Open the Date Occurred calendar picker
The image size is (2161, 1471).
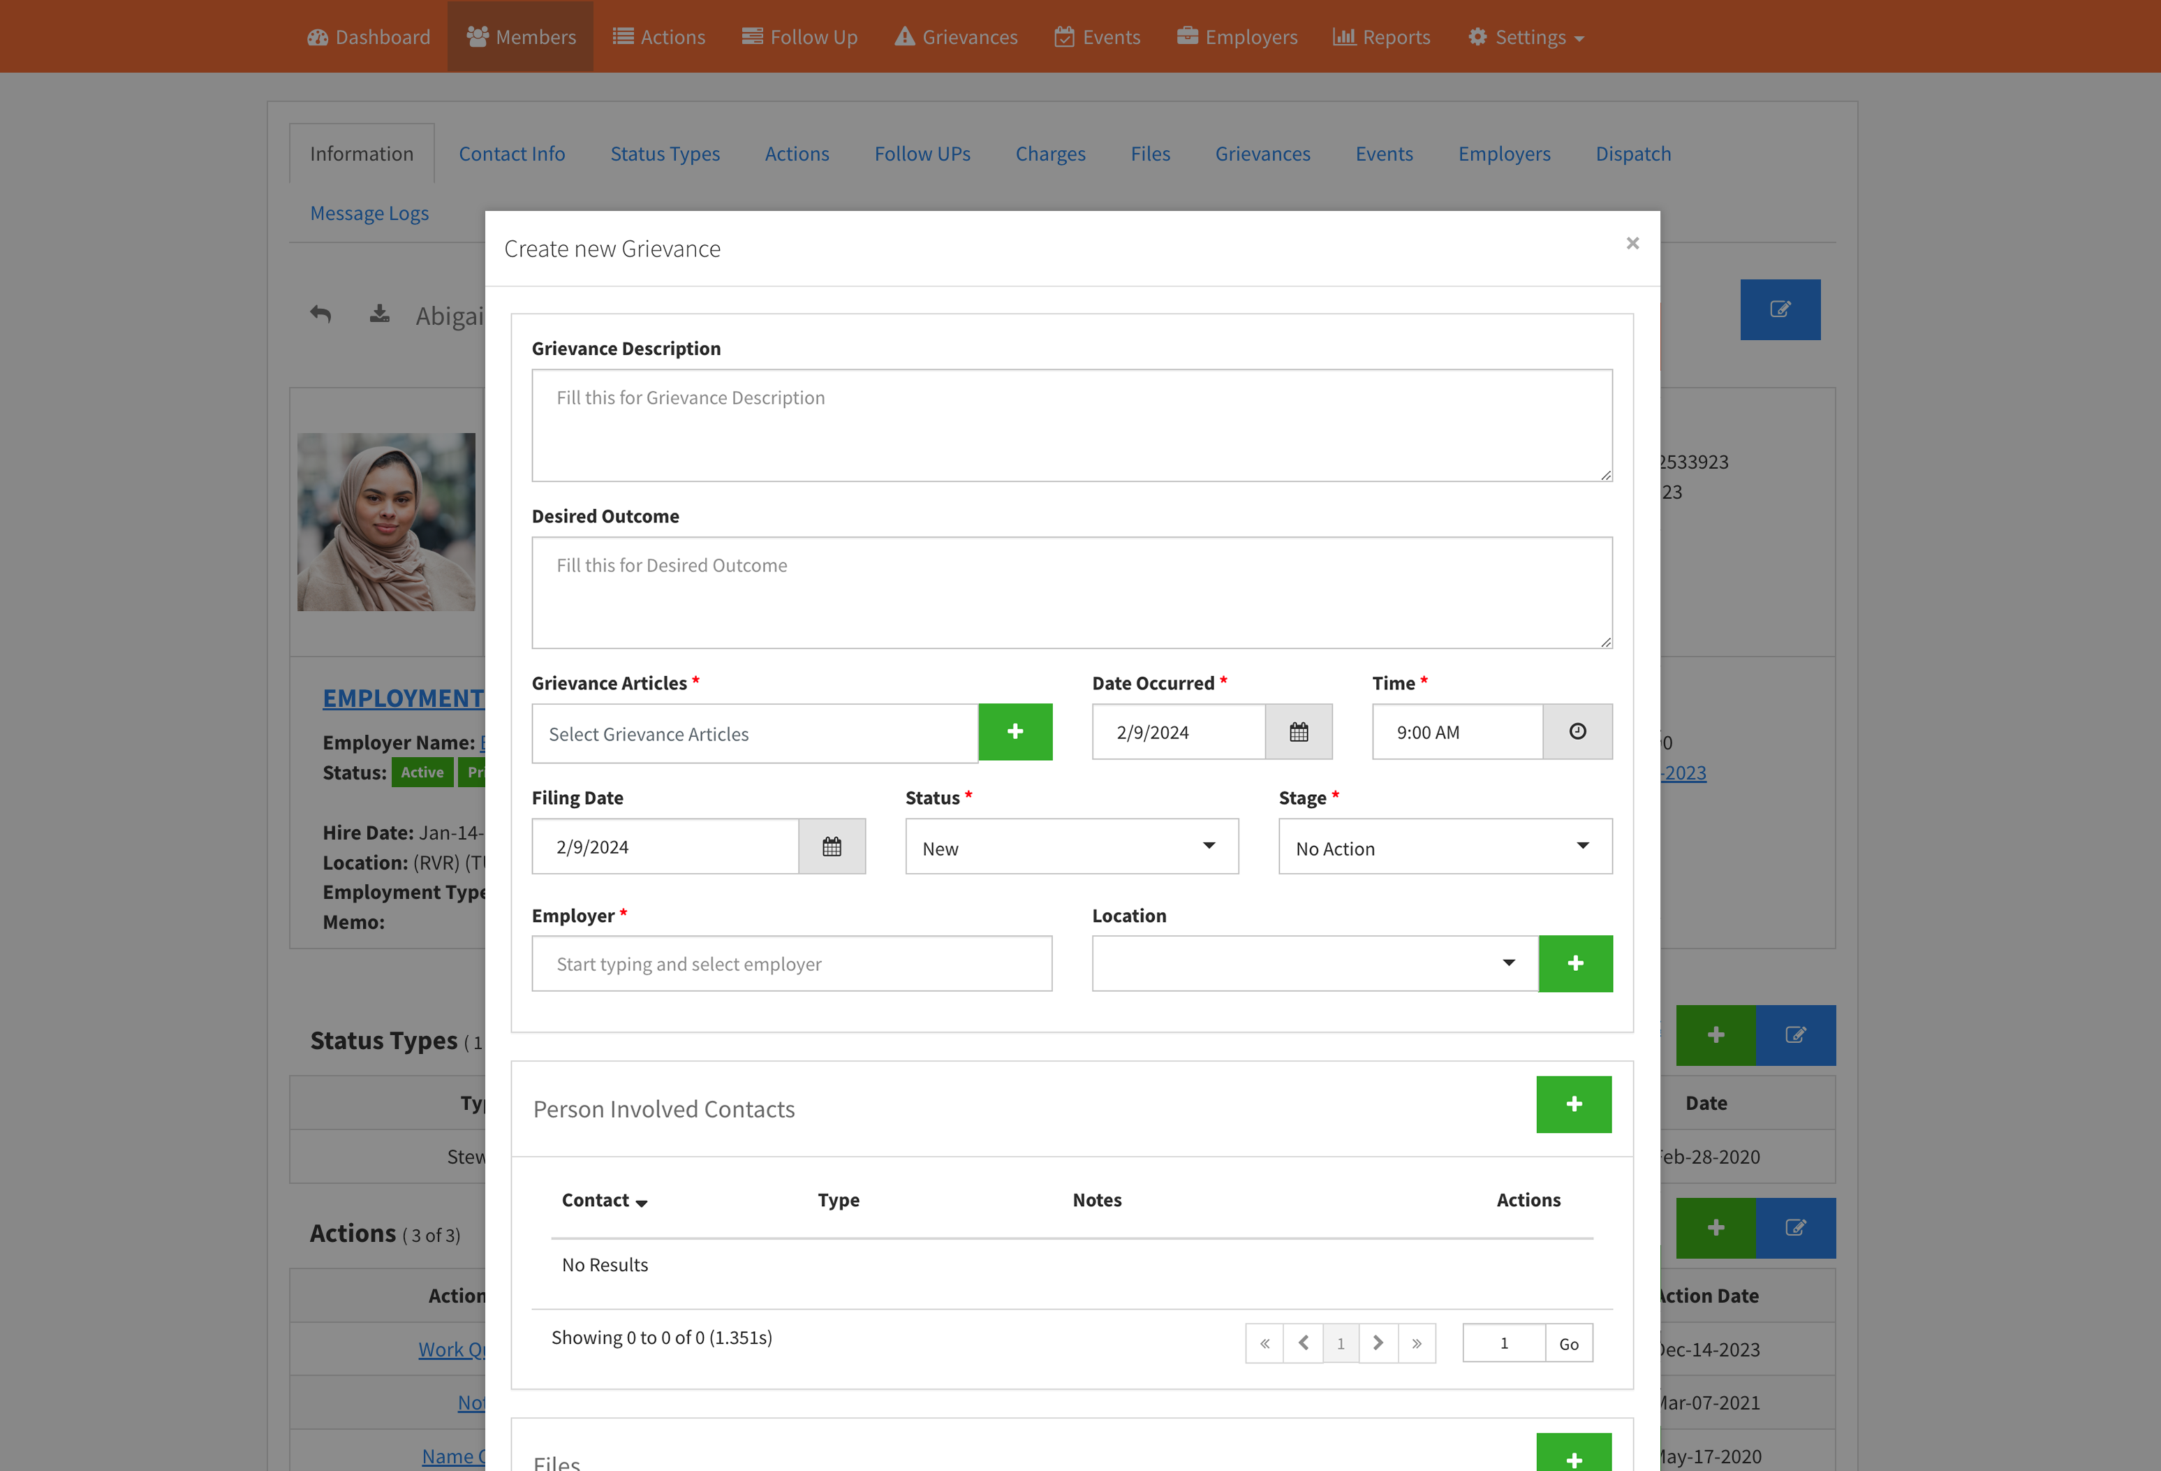pos(1298,732)
